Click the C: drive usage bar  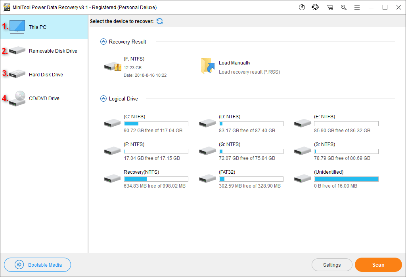pyautogui.click(x=156, y=123)
